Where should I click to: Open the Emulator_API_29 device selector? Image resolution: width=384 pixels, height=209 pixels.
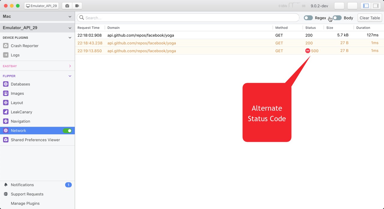click(42, 6)
